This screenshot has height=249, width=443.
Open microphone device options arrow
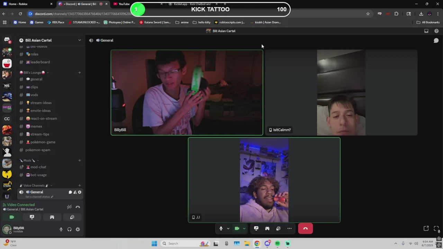point(228,229)
